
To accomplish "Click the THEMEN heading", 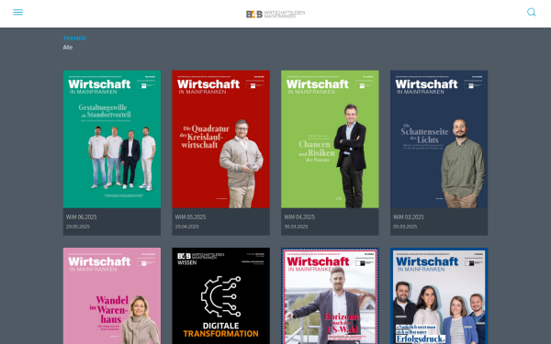I will point(74,39).
